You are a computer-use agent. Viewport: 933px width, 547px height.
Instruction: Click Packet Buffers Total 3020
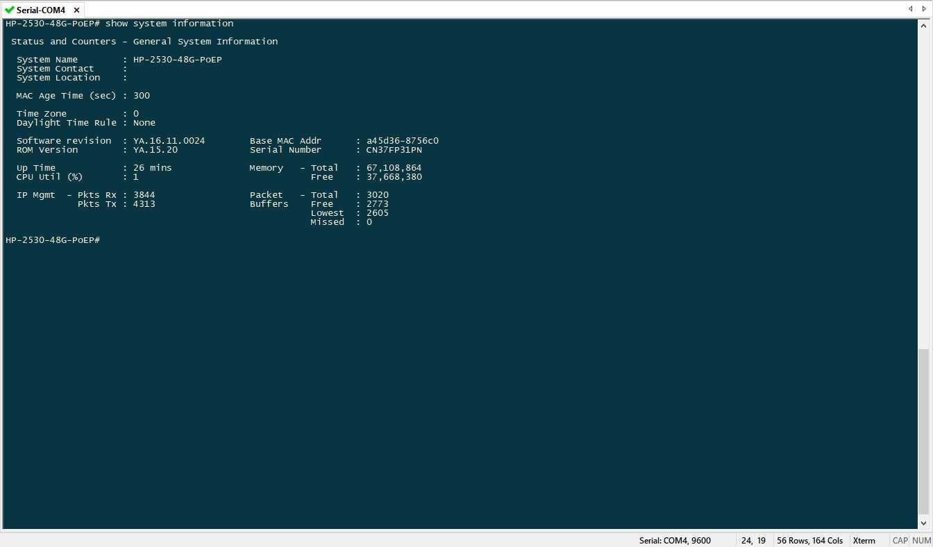(x=378, y=195)
